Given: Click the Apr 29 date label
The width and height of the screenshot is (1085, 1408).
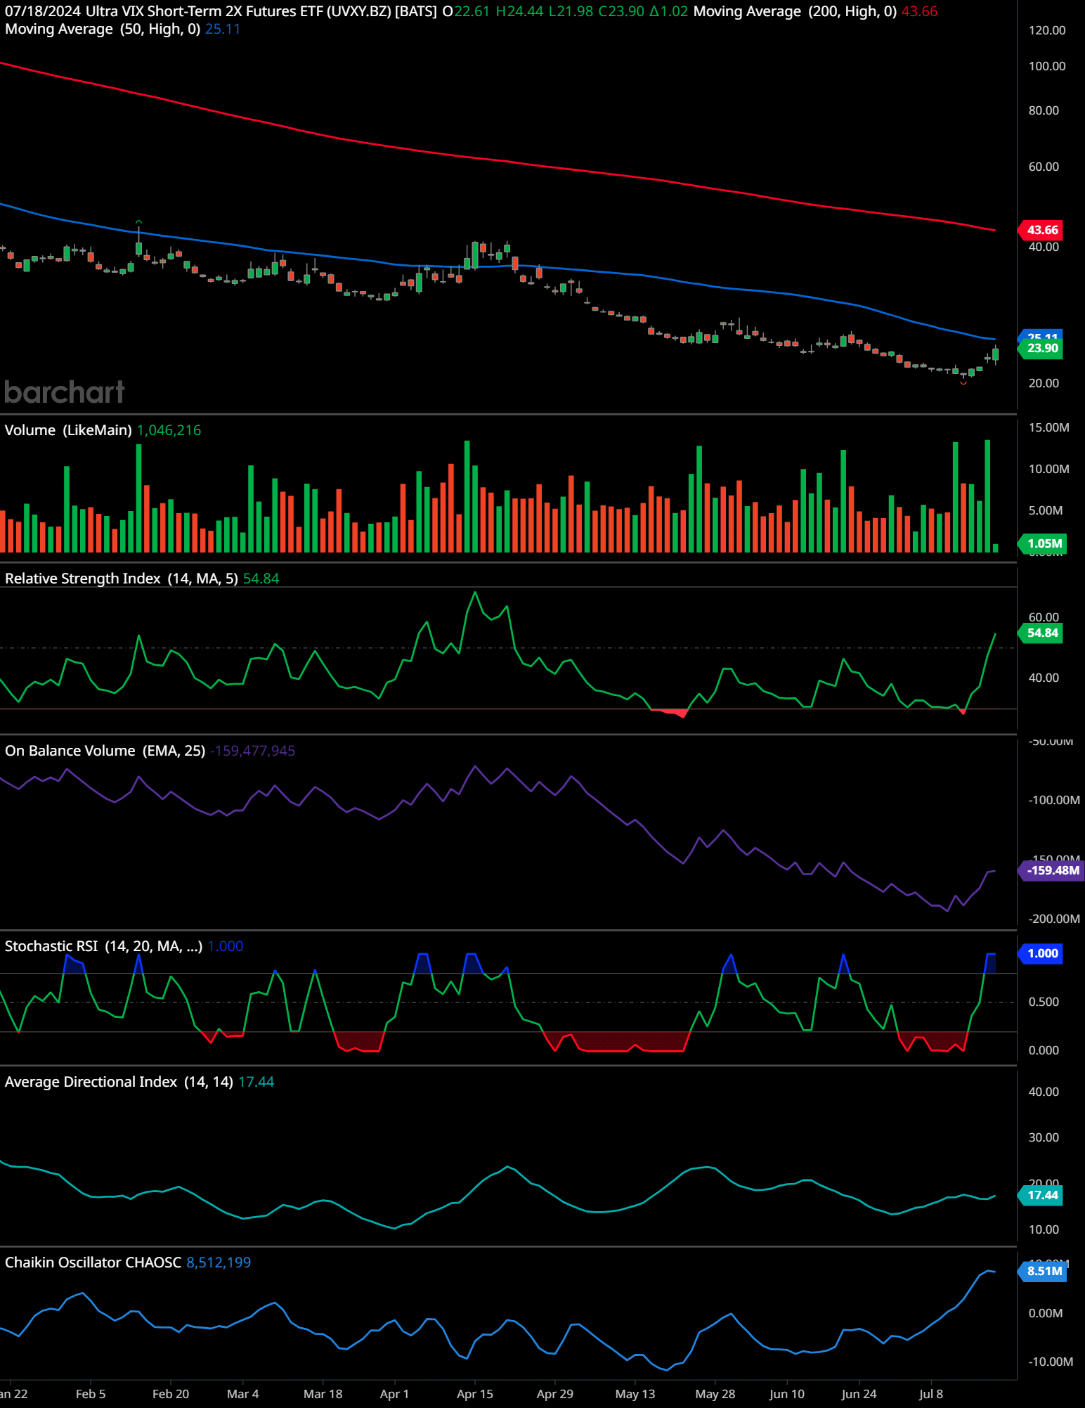Looking at the screenshot, I should click(x=555, y=1394).
